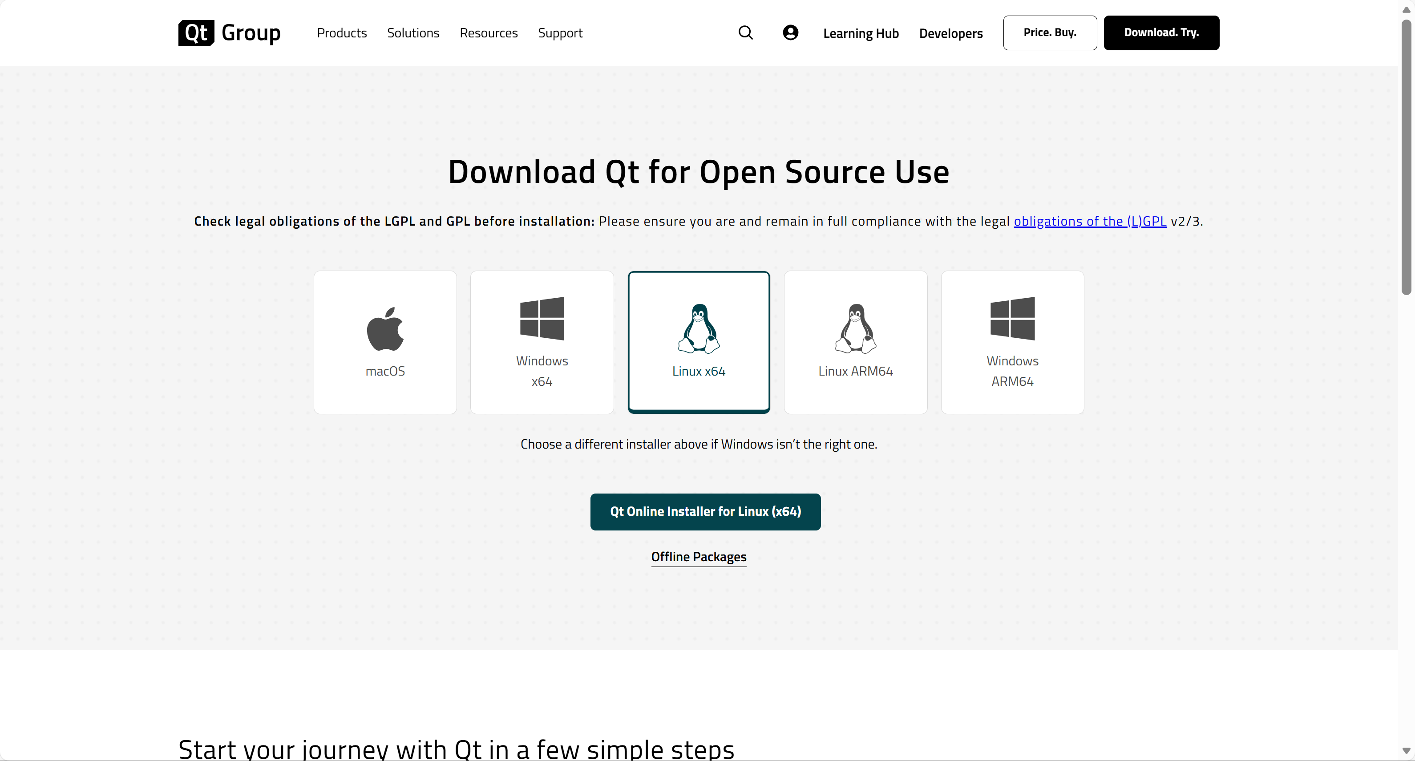Image resolution: width=1415 pixels, height=761 pixels.
Task: Open the Developers link
Action: 951,33
